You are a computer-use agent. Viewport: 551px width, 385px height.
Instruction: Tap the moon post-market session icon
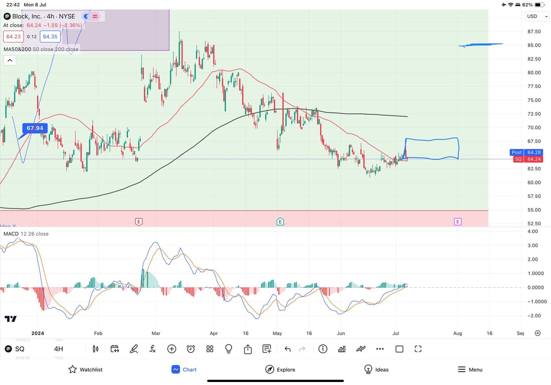(86, 16)
